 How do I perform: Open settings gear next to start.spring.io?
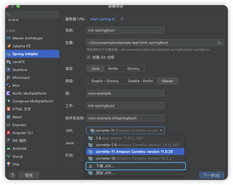122,19
